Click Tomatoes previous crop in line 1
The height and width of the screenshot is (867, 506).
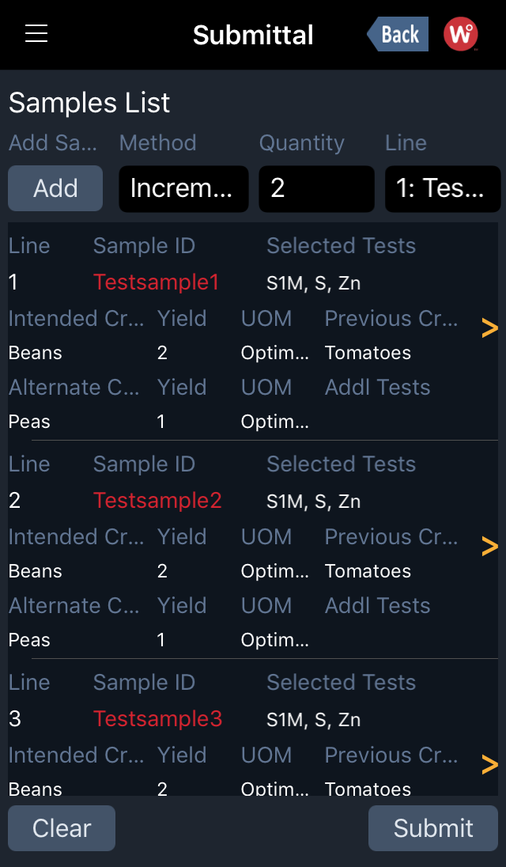(x=368, y=353)
